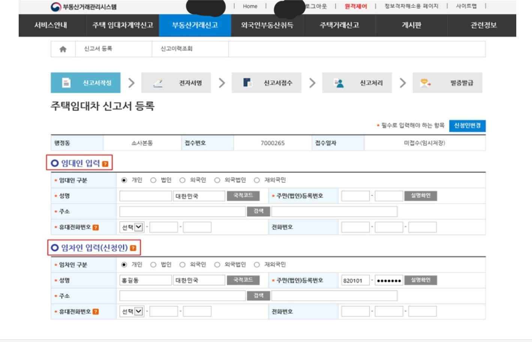Select 법인 radio under 임대인 구분

[153, 180]
